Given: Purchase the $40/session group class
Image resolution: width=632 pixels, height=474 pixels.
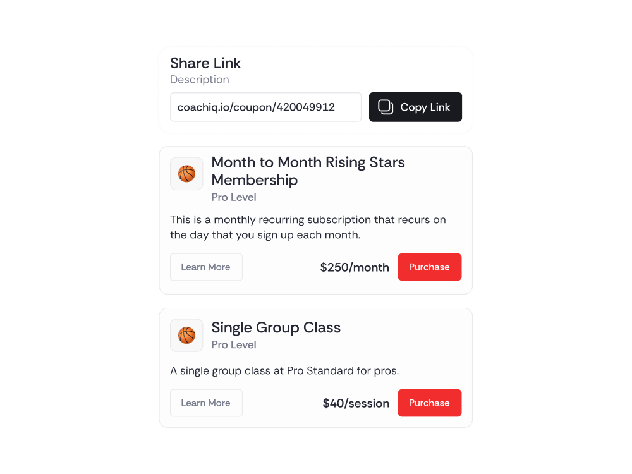Looking at the screenshot, I should [429, 403].
